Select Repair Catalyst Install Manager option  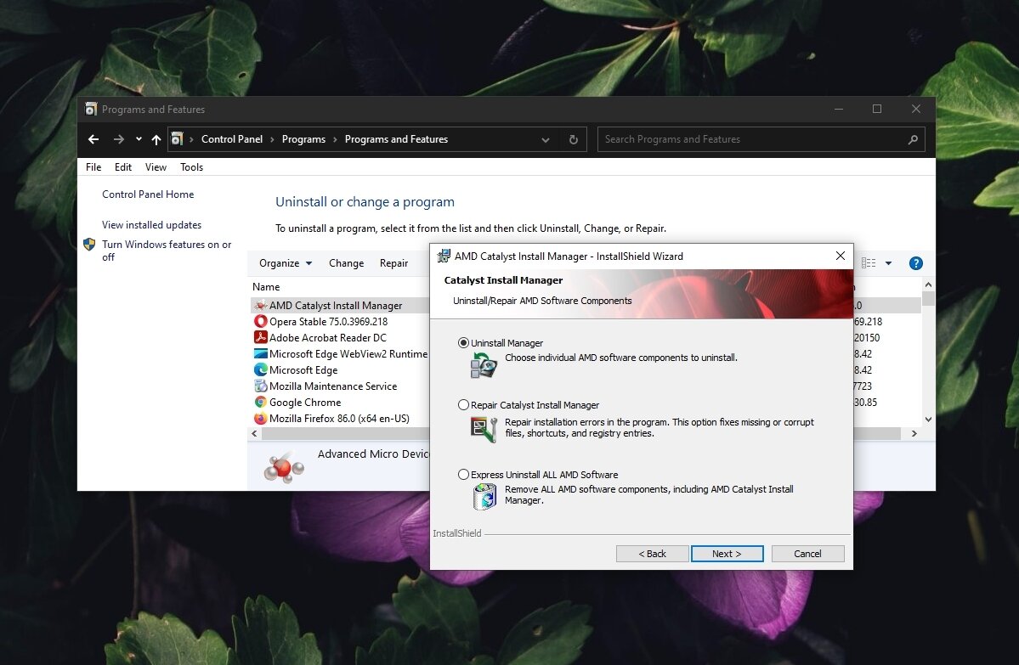pos(462,403)
